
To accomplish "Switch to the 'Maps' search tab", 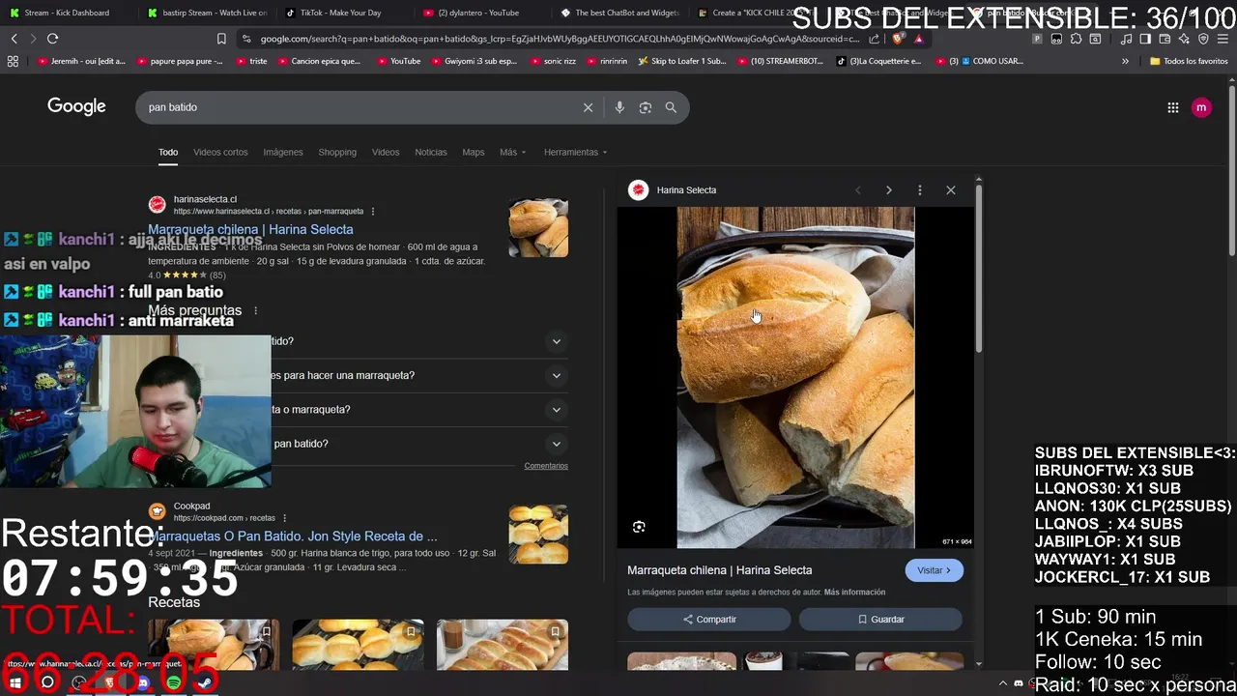I will point(474,152).
